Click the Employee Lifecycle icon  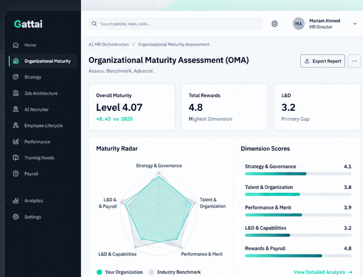(15, 126)
